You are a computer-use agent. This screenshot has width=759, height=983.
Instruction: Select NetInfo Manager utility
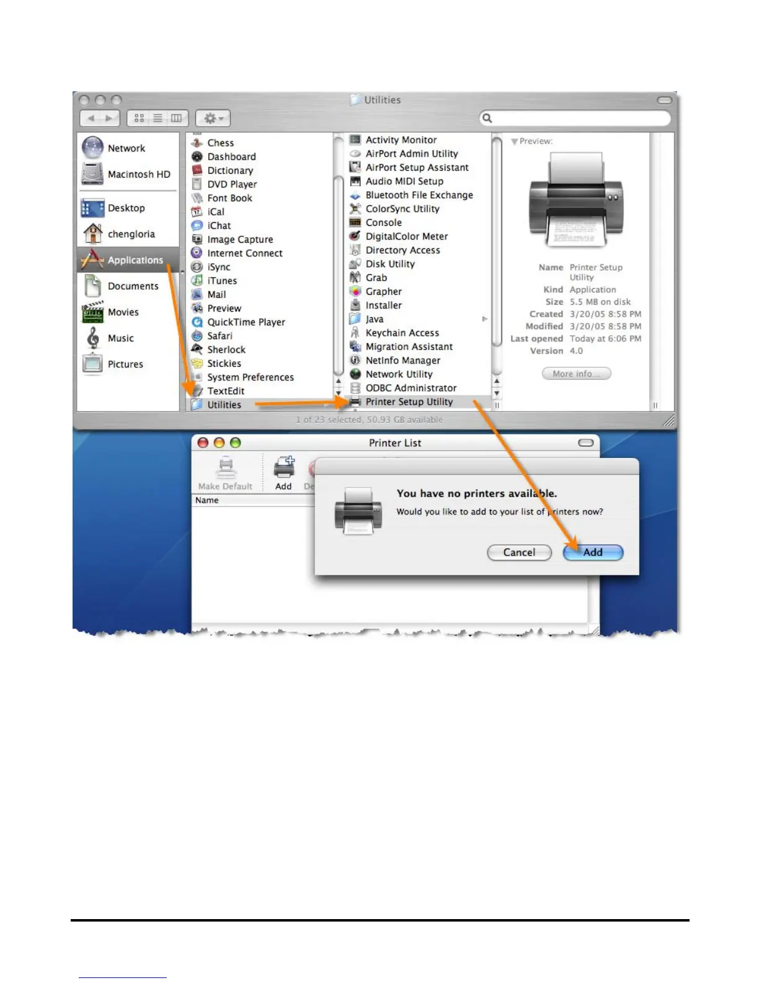click(x=395, y=361)
